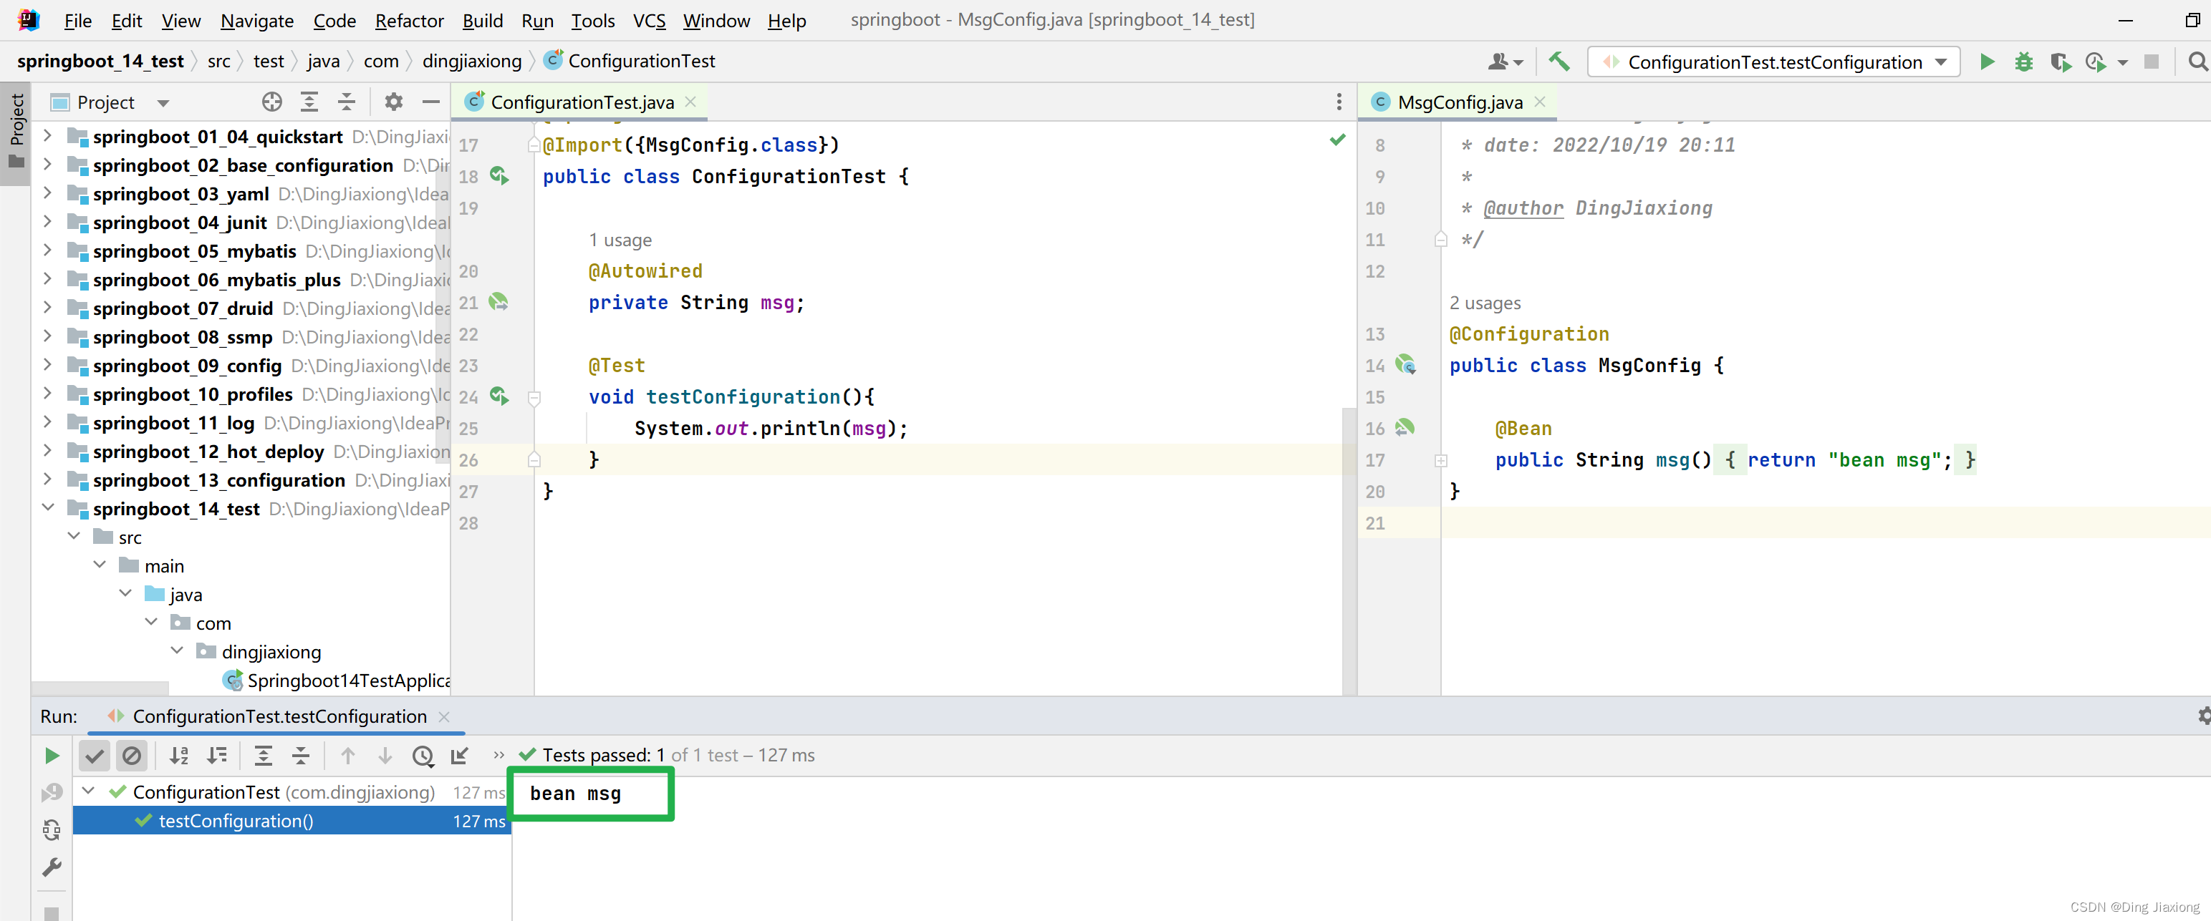Close MsgConfig.java editor tab
The width and height of the screenshot is (2211, 921).
click(x=1540, y=102)
